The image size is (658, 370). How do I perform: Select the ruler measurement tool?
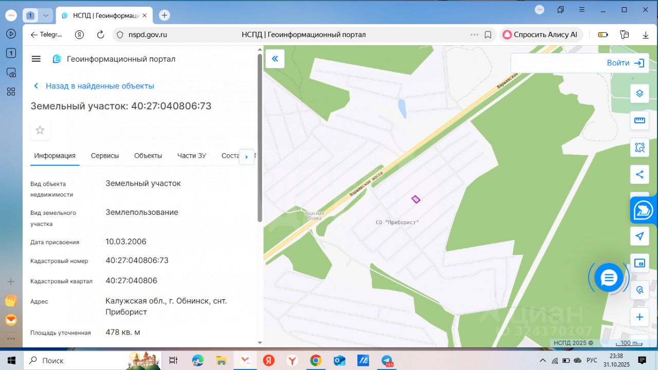tap(639, 120)
